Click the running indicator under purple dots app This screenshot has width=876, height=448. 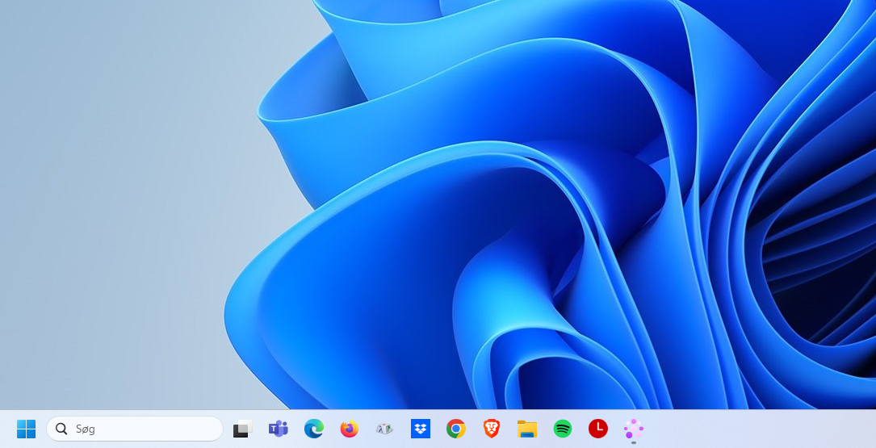[634, 442]
